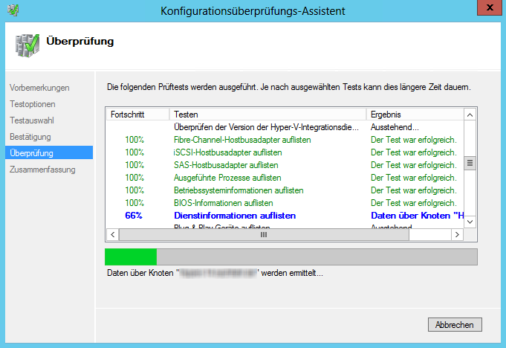Select the Testoptionen step

pyautogui.click(x=32, y=104)
